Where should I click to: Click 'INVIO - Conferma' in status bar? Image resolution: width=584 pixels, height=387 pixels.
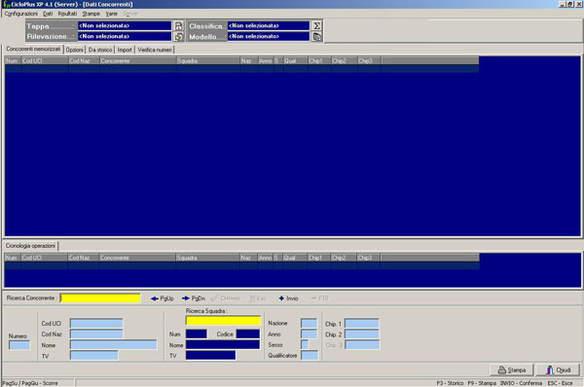tap(521, 383)
